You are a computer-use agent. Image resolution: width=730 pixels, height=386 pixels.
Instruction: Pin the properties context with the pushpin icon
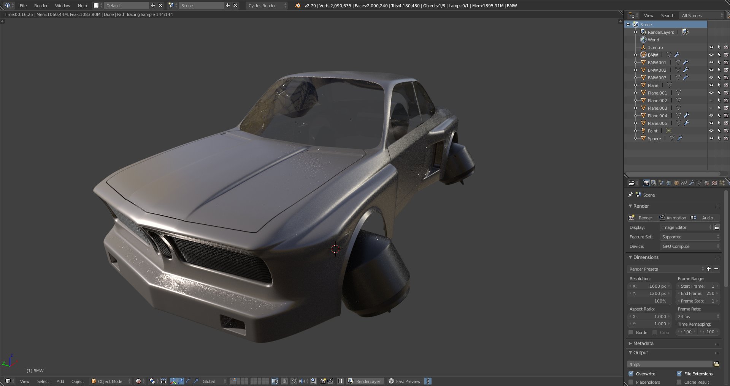pyautogui.click(x=631, y=195)
